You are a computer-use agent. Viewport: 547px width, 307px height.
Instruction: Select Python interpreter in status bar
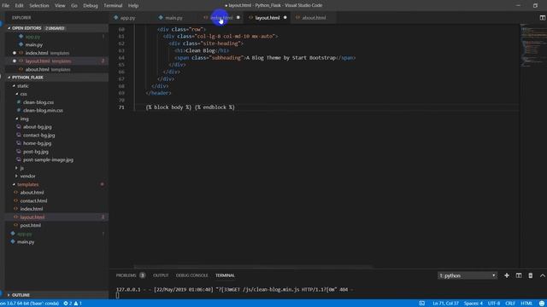coord(30,304)
